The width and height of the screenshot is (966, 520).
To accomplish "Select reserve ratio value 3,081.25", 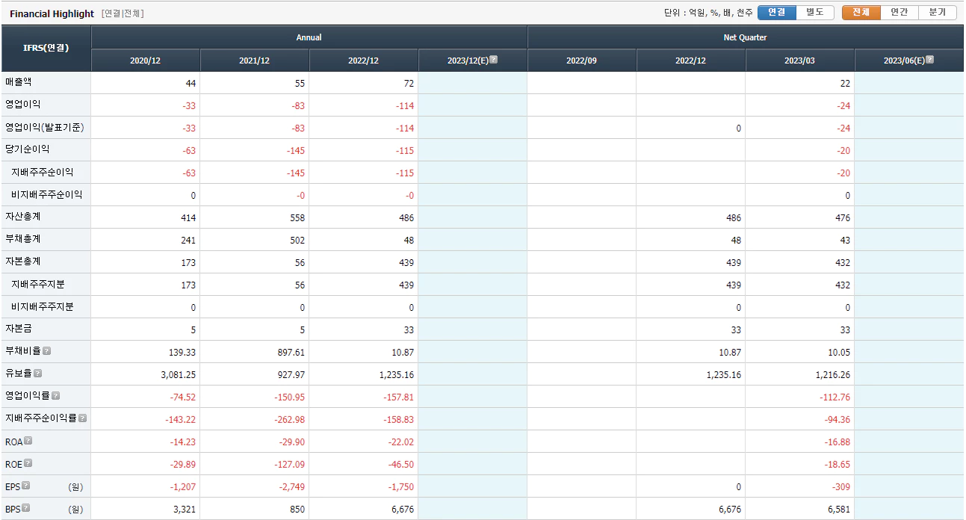I will pos(177,375).
